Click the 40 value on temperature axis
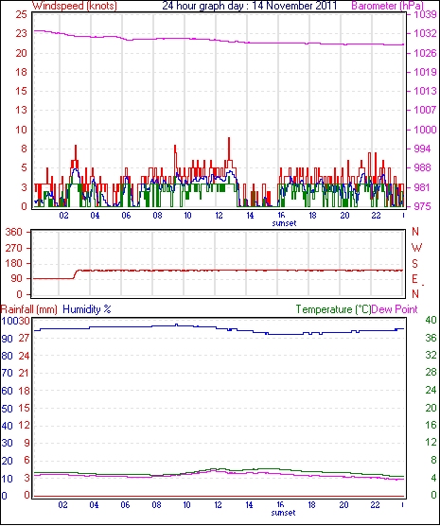Image resolution: width=440 pixels, height=526 pixels. (431, 320)
